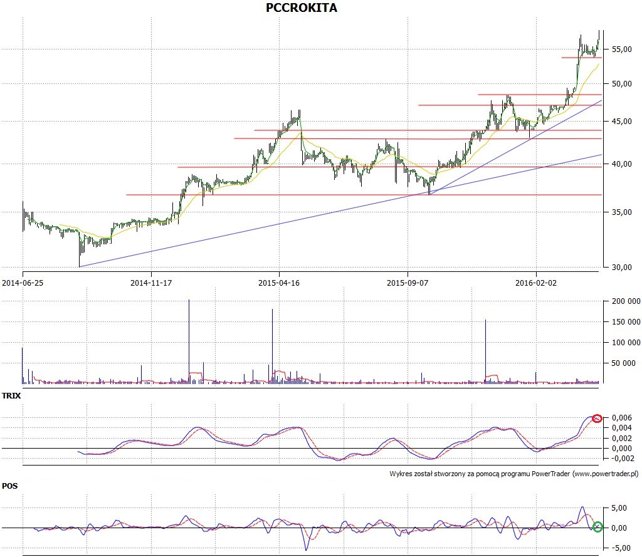Viewport: 642px width, 557px height.
Task: Click the 200 000 volume axis label
Action: [626, 301]
